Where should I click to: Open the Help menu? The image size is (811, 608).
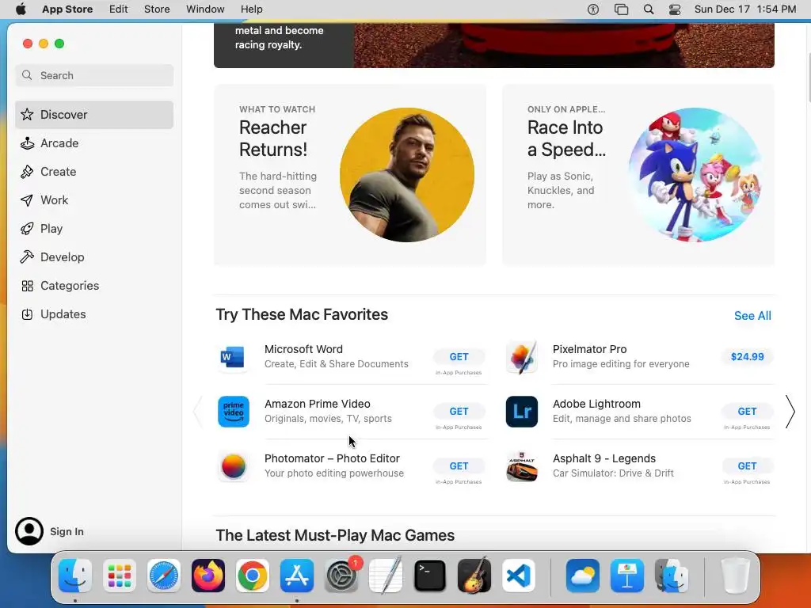click(251, 9)
